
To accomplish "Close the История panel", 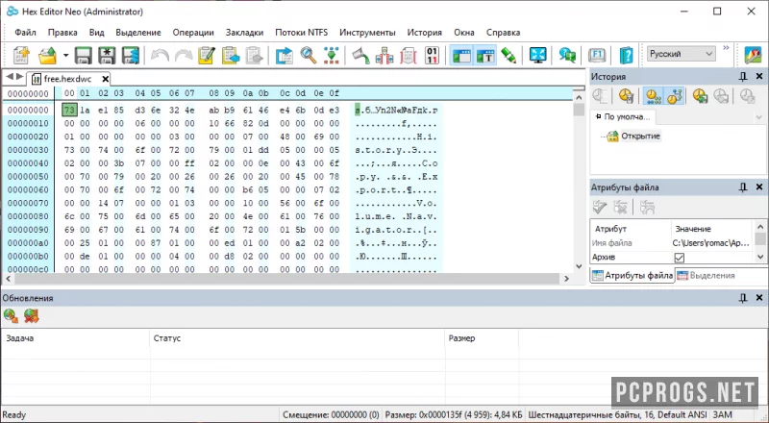I will (759, 76).
